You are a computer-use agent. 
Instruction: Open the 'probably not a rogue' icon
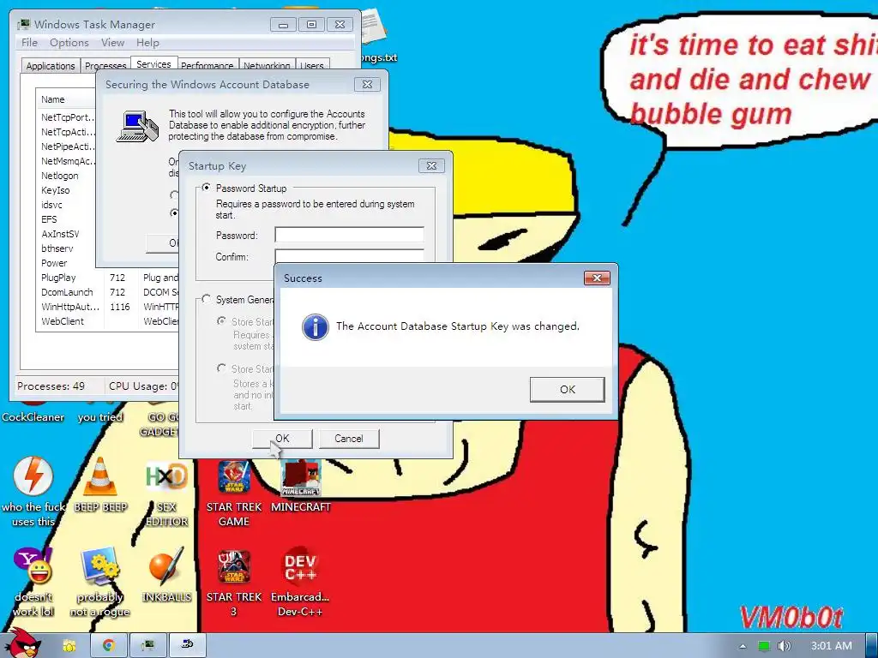click(99, 582)
